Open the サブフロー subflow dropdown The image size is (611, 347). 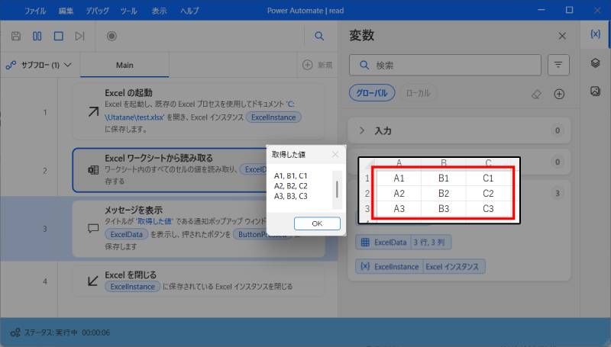(39, 65)
